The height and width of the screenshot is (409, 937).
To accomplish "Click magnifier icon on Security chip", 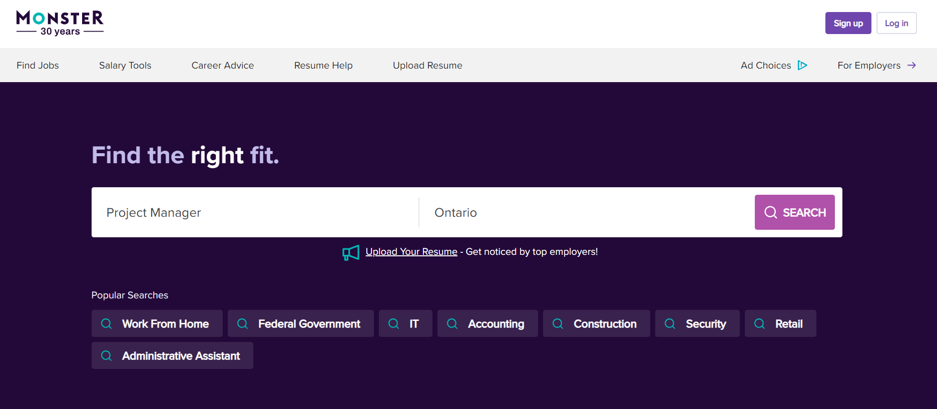I will coord(670,323).
